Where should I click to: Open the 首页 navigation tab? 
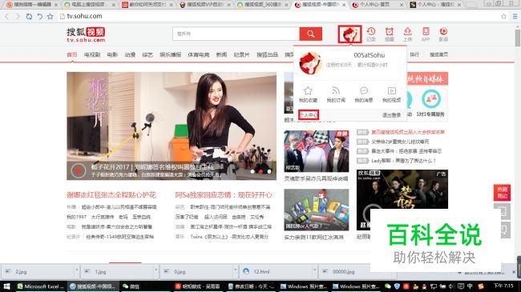pyautogui.click(x=72, y=54)
